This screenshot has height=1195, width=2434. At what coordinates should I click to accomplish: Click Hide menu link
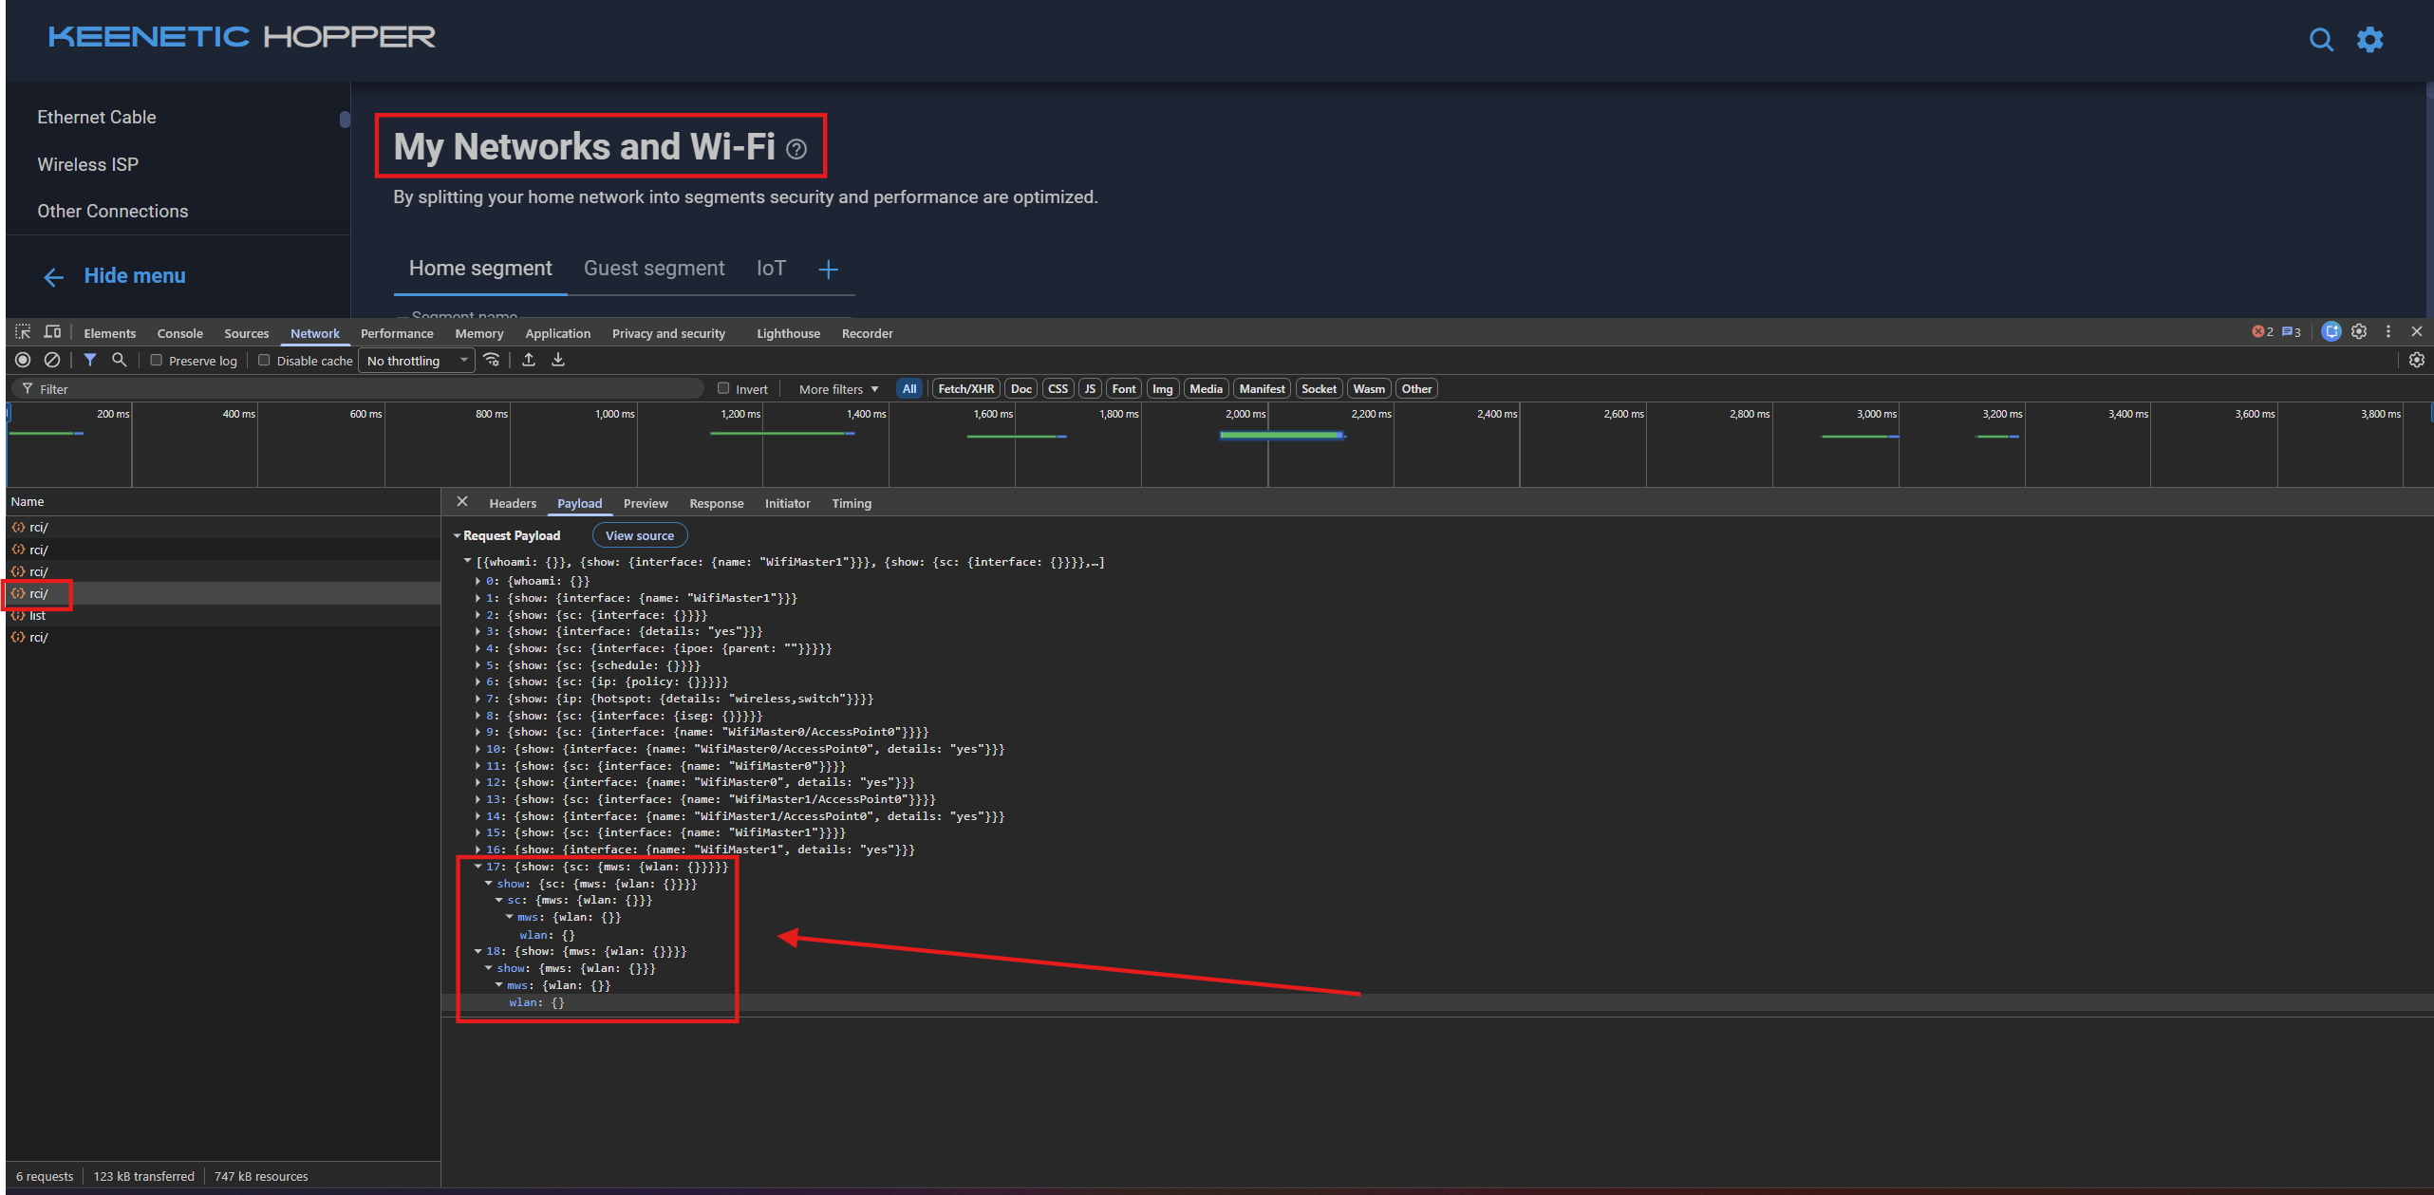tap(134, 275)
